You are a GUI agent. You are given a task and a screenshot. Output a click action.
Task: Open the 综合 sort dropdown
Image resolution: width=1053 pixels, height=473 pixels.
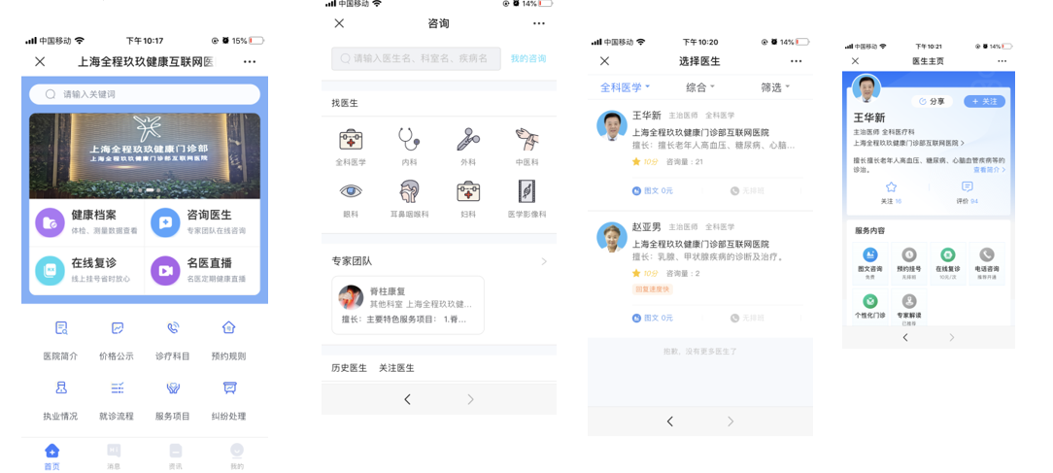700,87
